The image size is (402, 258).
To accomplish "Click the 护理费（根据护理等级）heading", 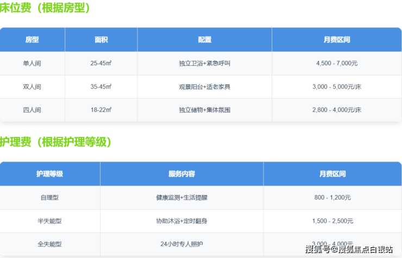I will point(56,142).
